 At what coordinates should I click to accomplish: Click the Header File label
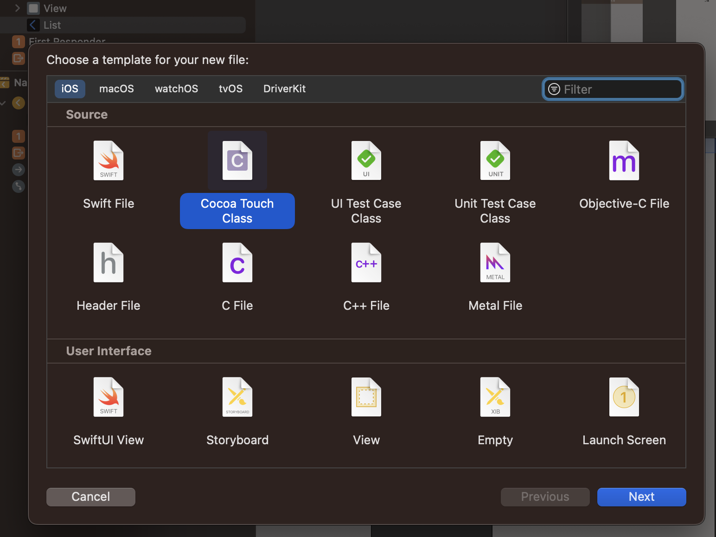pos(109,306)
